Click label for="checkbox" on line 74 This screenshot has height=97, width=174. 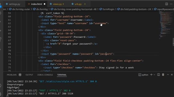coord(56,64)
